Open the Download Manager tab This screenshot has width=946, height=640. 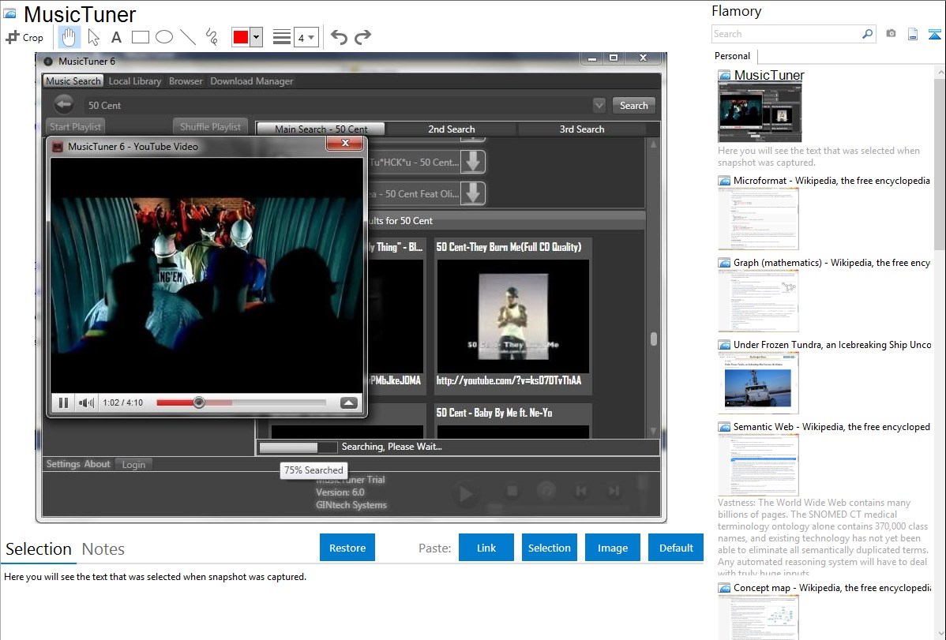pyautogui.click(x=252, y=80)
